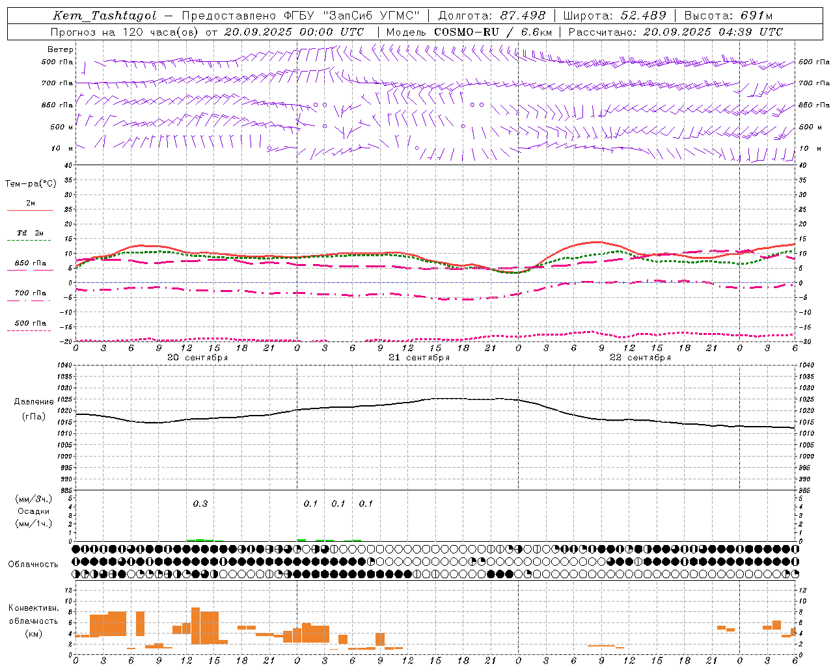Click the 'Тем-ра(°C)' temperature panel label

coord(31,184)
